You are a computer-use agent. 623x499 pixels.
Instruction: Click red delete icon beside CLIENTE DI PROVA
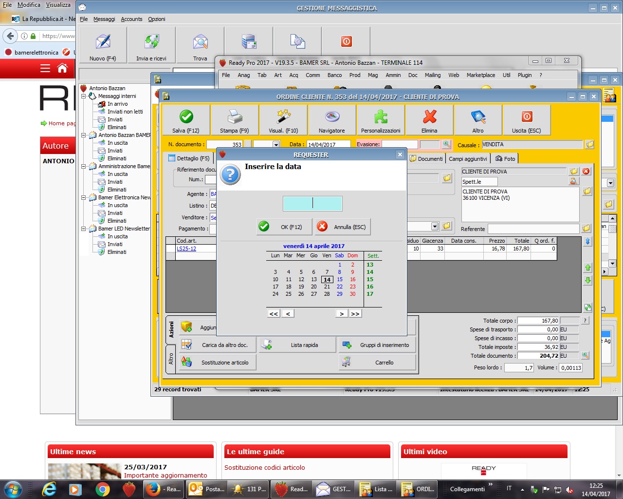(x=586, y=171)
